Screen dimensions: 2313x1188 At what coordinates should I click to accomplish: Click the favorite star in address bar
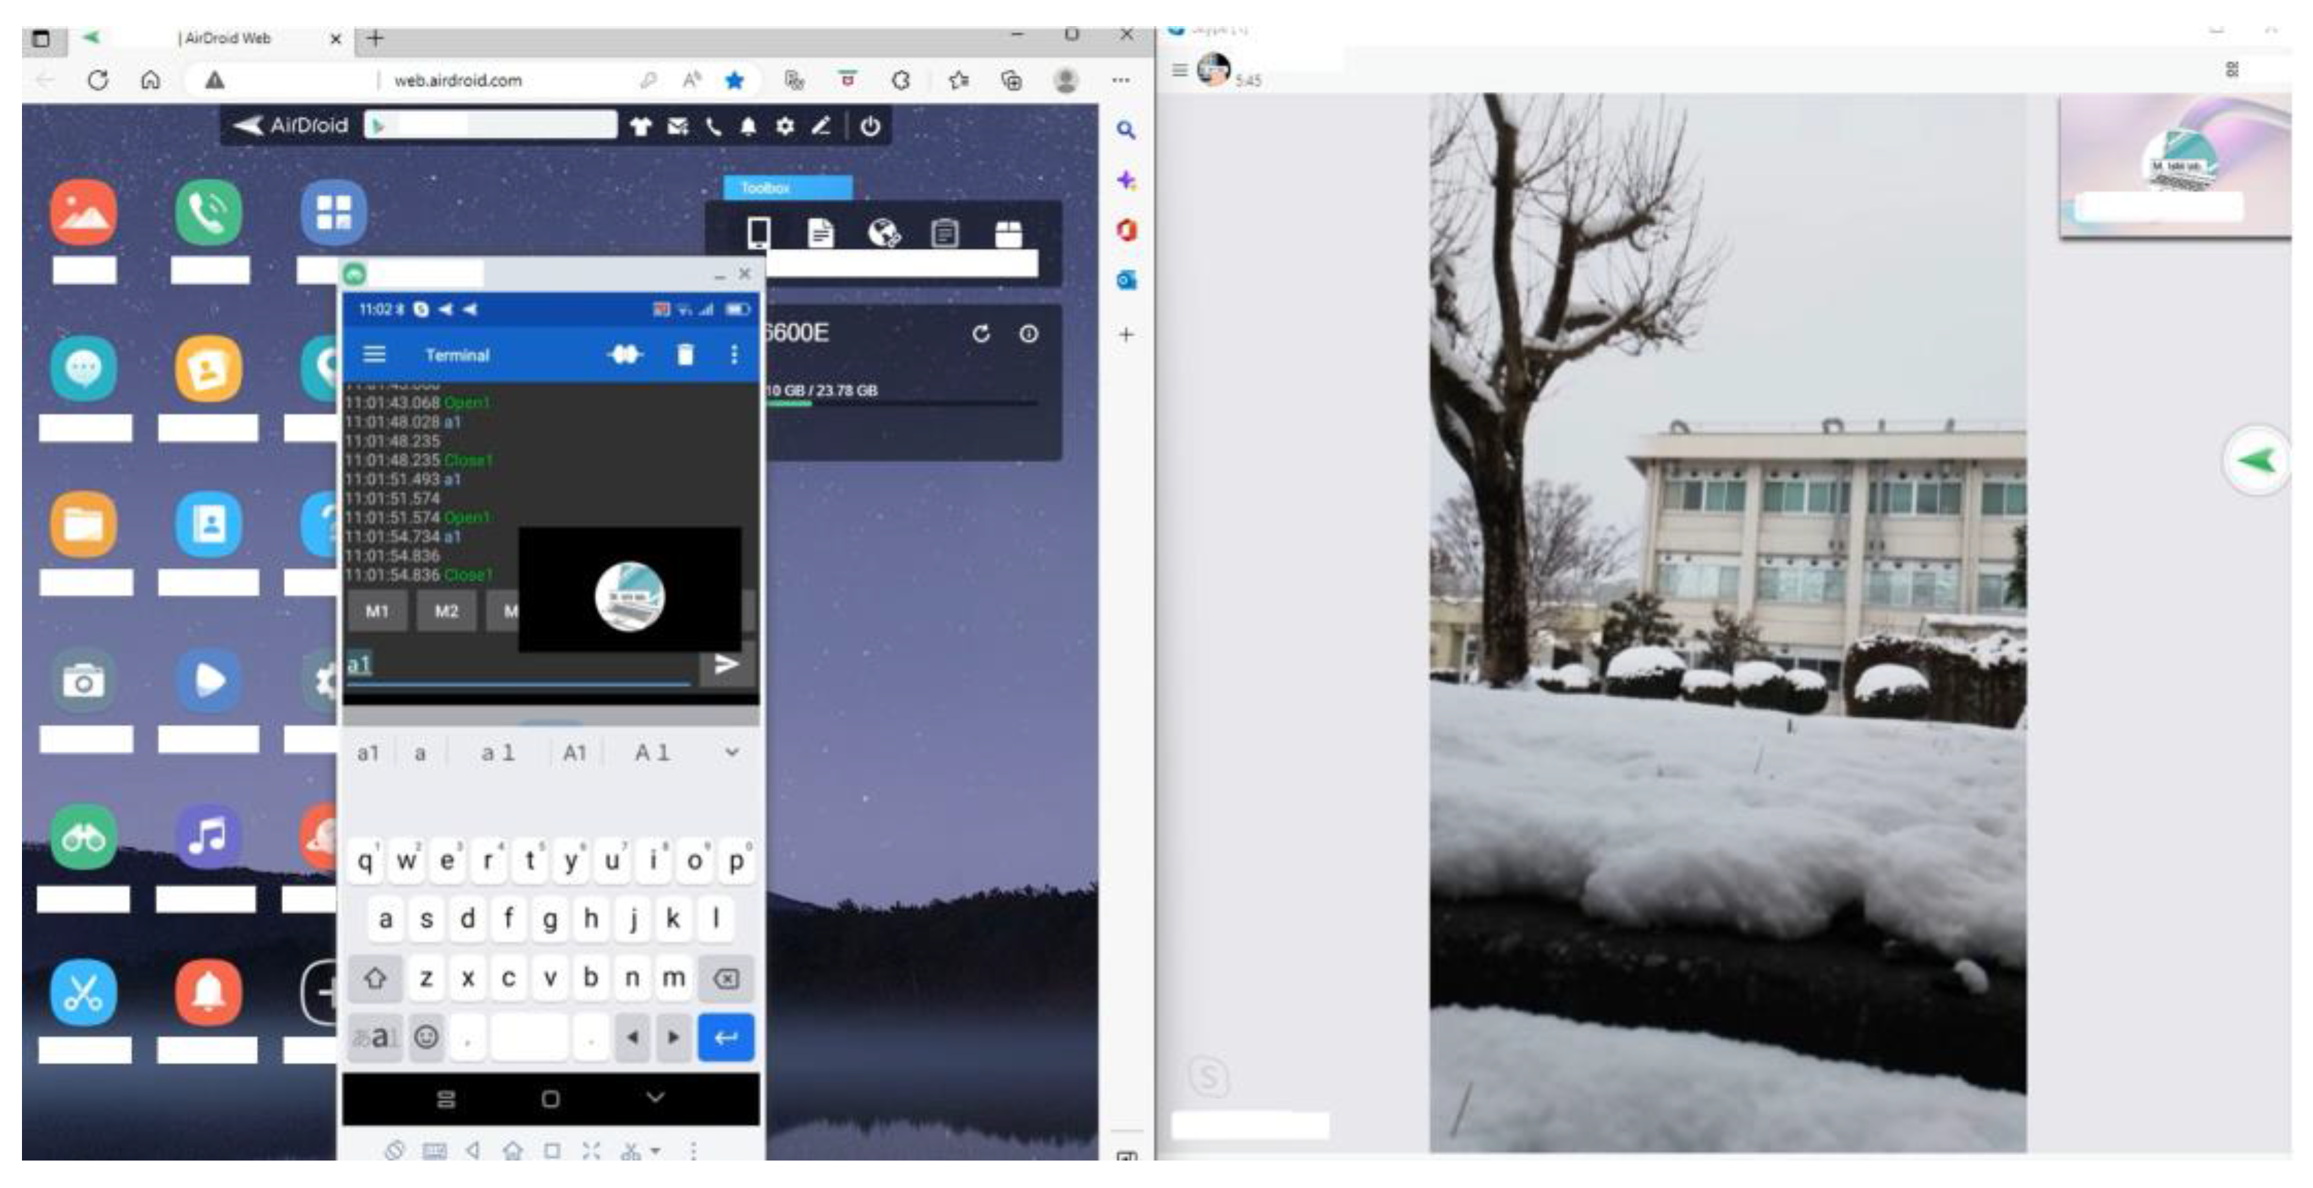(734, 80)
